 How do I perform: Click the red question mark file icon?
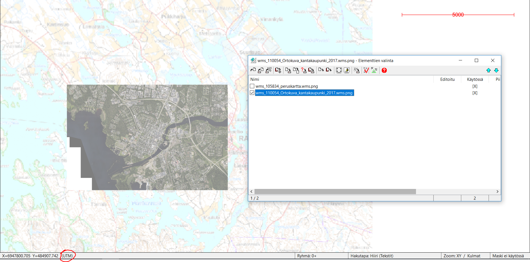coord(304,70)
